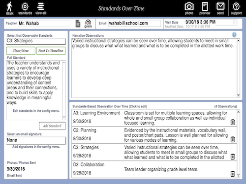
Task: Click the 9/30/2018 date under Photos Sent
Action: [16, 169]
